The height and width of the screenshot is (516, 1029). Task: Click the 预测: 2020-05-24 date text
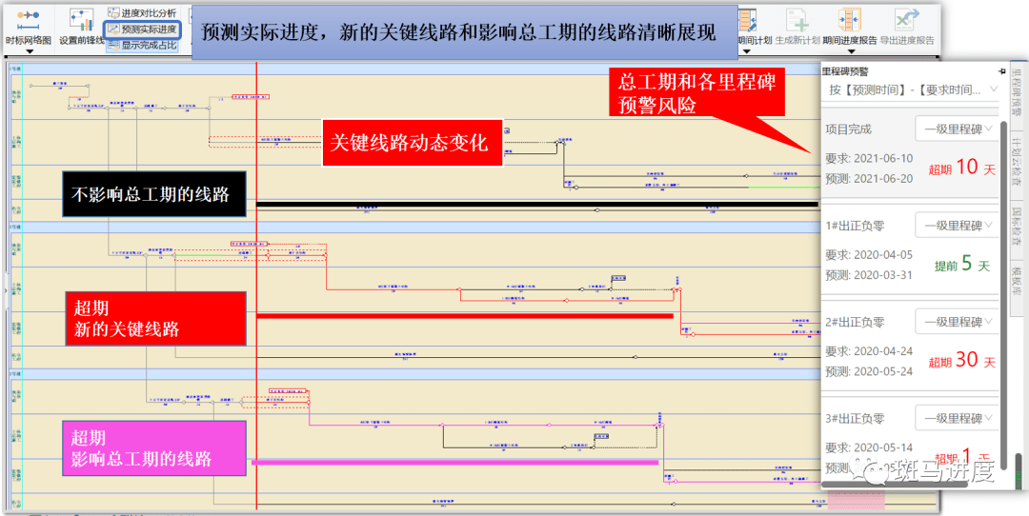[x=869, y=371]
